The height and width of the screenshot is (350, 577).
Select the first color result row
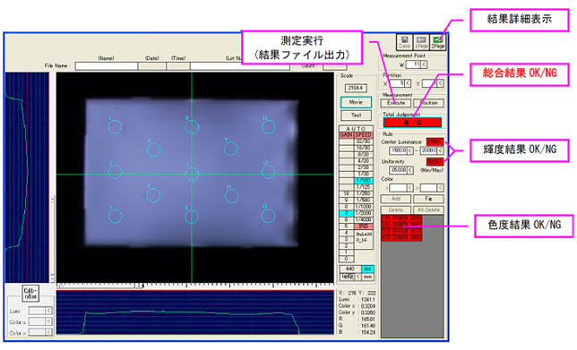click(401, 218)
